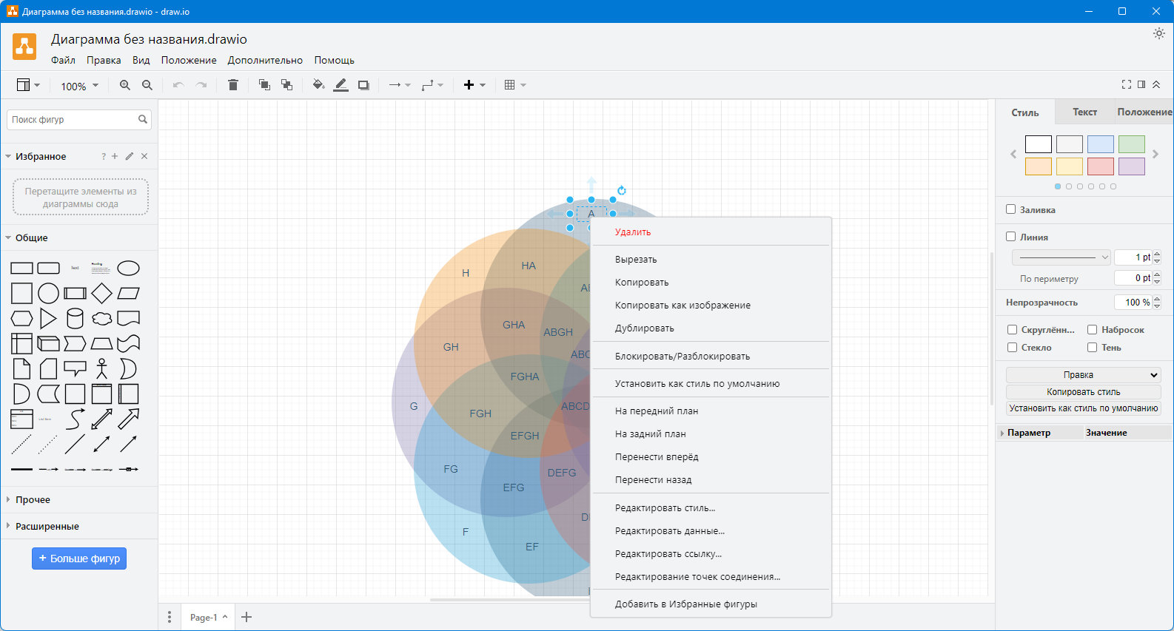This screenshot has height=631, width=1174.
Task: Click the trash delete icon in toolbar
Action: pos(233,85)
